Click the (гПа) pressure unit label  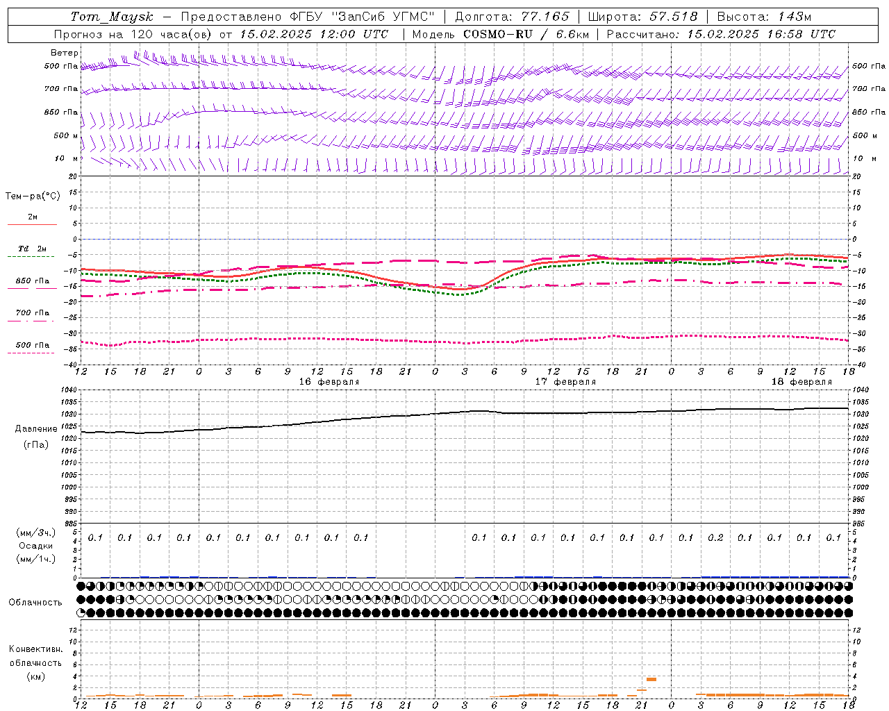tap(36, 444)
